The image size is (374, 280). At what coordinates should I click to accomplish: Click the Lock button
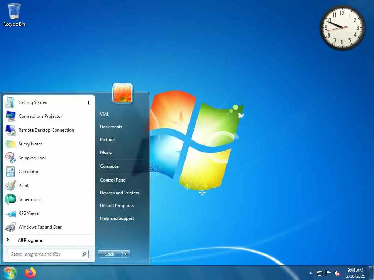110,254
